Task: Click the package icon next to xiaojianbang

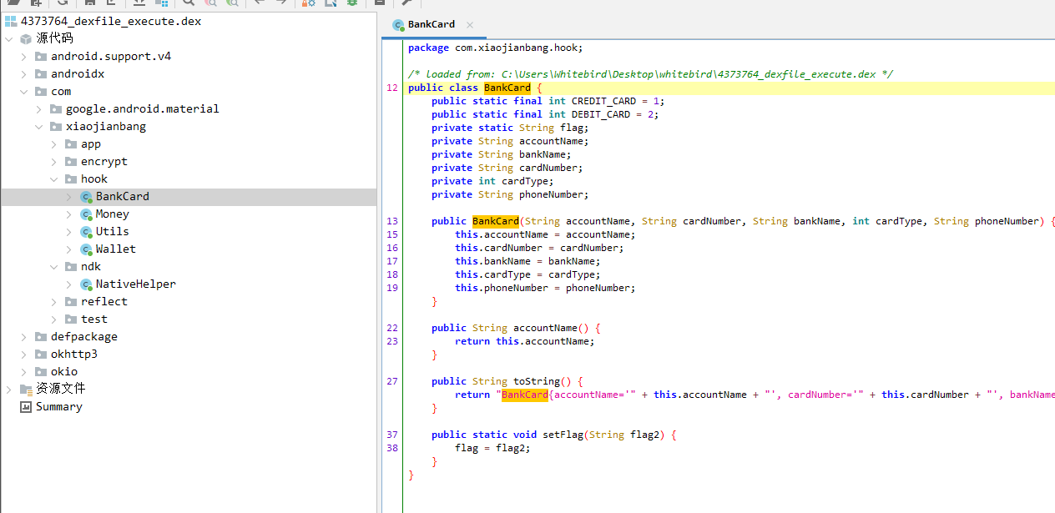Action: (56, 127)
